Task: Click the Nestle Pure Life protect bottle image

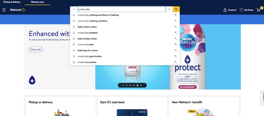Action: click(188, 57)
